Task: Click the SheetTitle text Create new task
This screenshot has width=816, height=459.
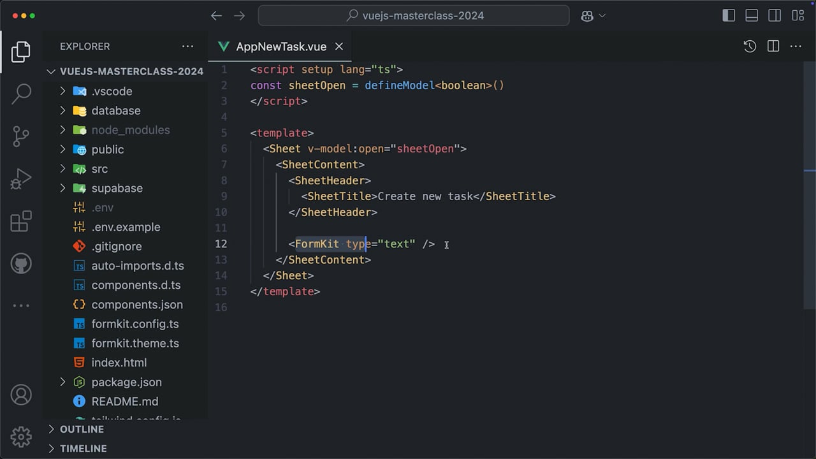Action: (x=425, y=196)
